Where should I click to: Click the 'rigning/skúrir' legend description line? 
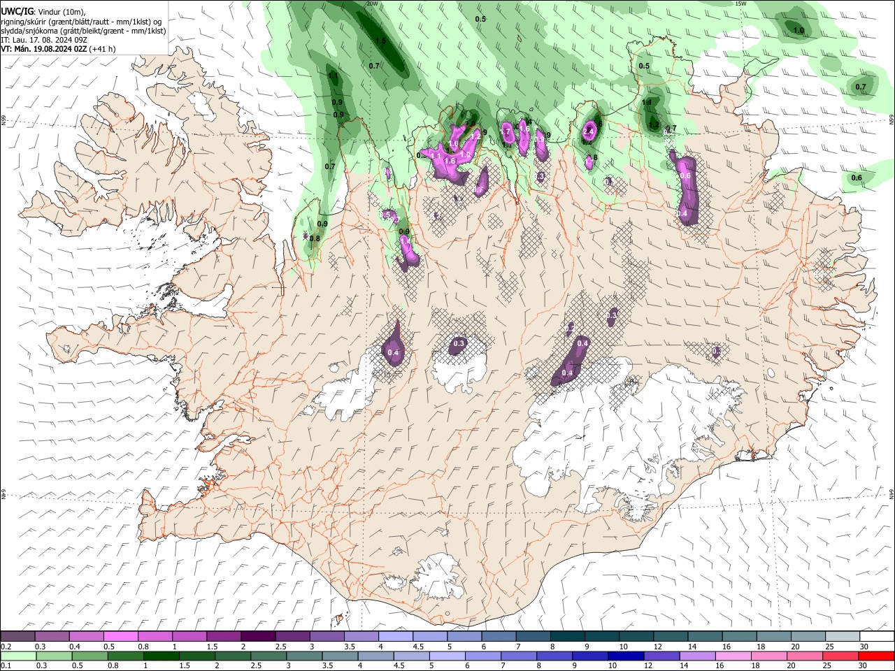click(81, 22)
